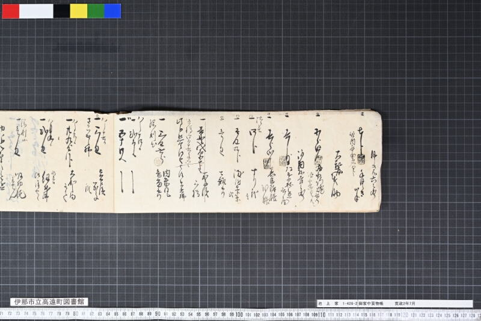Click the 寛政2年7月 date text
The height and width of the screenshot is (321, 481).
(x=405, y=304)
